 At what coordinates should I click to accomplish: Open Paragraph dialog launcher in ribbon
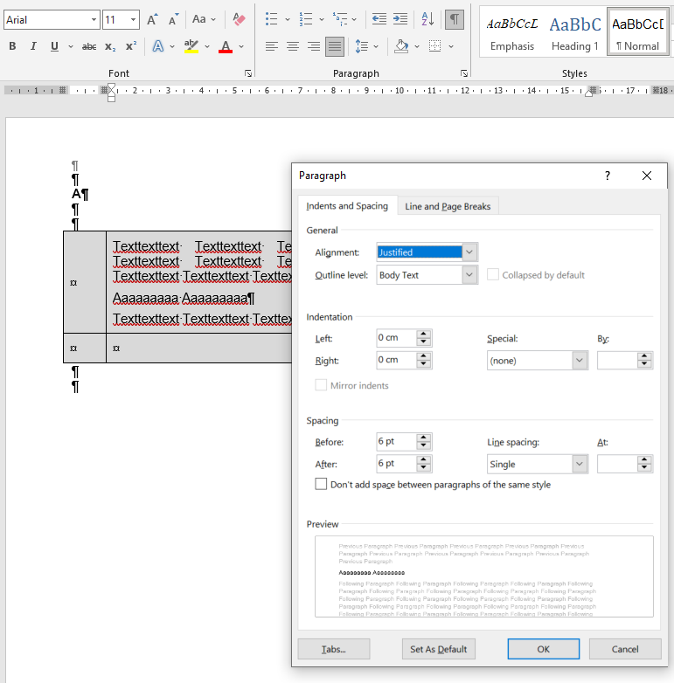click(x=464, y=73)
